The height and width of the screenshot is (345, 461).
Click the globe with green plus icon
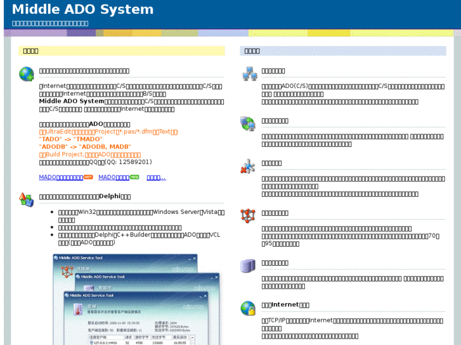point(27,73)
